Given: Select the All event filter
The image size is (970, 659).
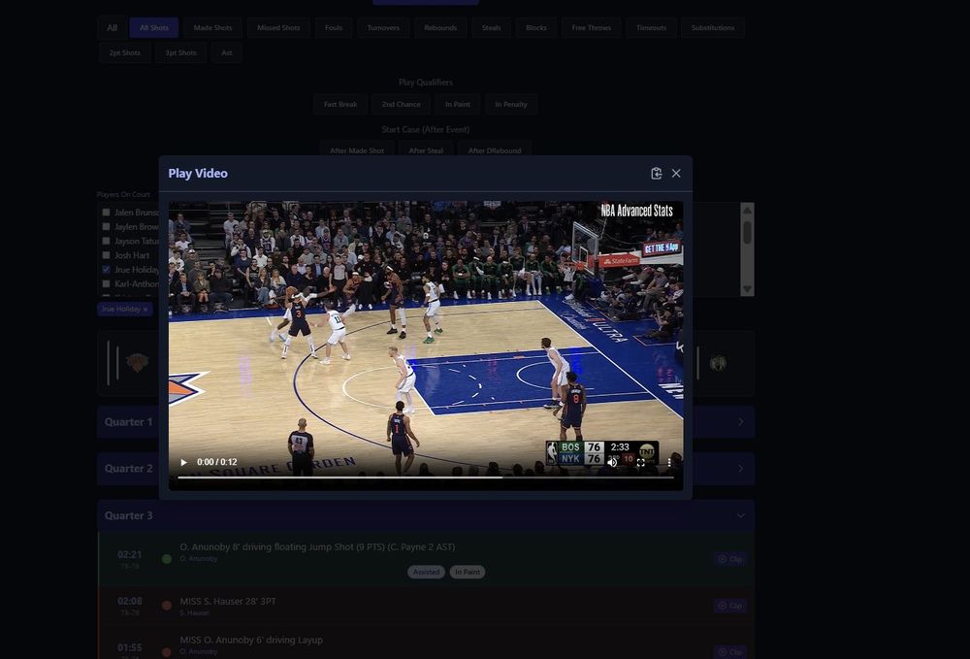Looking at the screenshot, I should [112, 28].
